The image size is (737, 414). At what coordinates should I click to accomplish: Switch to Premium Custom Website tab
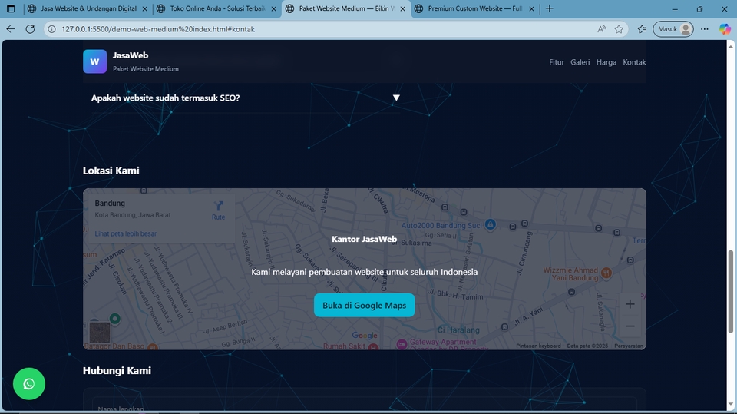(474, 8)
